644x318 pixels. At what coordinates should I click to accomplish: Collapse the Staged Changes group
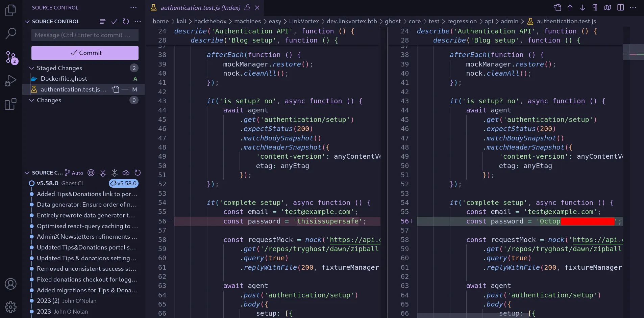(x=32, y=68)
